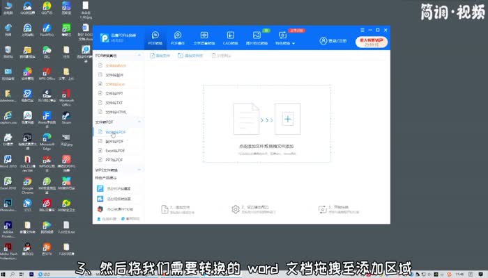Select 文件转TXT in the sidebar

(114, 102)
